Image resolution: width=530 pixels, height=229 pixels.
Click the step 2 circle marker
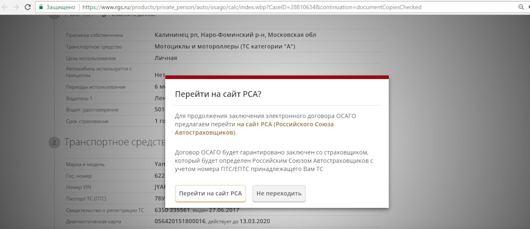[x=54, y=142]
